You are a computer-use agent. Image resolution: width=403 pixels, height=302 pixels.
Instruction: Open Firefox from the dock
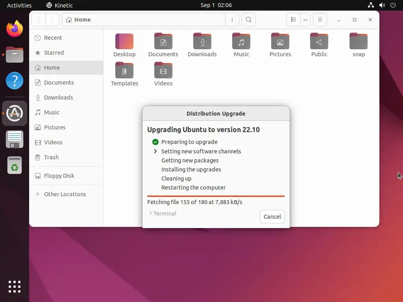pos(15,28)
